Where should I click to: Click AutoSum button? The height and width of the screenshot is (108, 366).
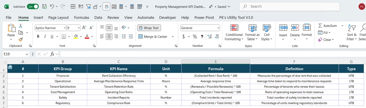tap(328, 26)
